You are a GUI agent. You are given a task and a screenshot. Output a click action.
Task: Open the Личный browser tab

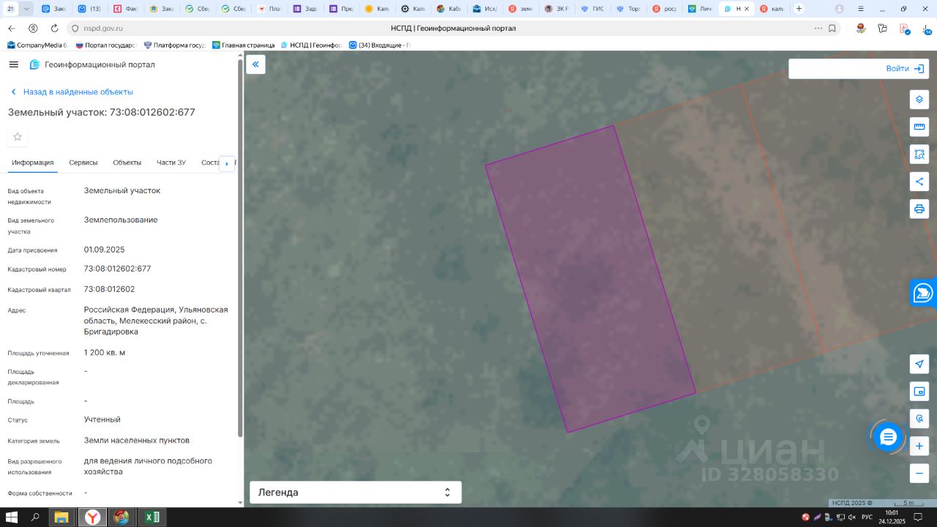(x=699, y=9)
